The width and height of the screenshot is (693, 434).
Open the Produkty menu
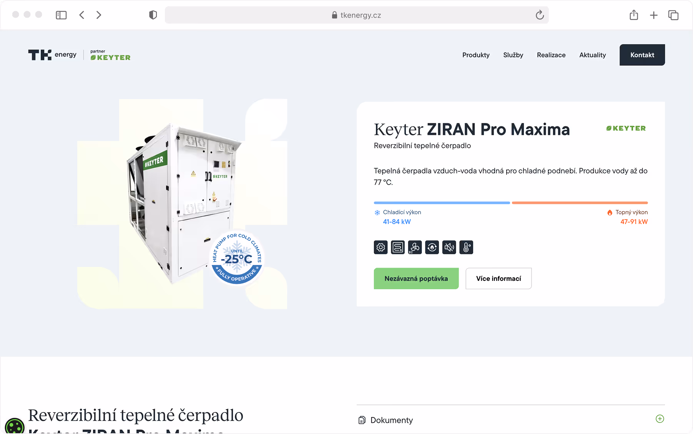click(476, 55)
